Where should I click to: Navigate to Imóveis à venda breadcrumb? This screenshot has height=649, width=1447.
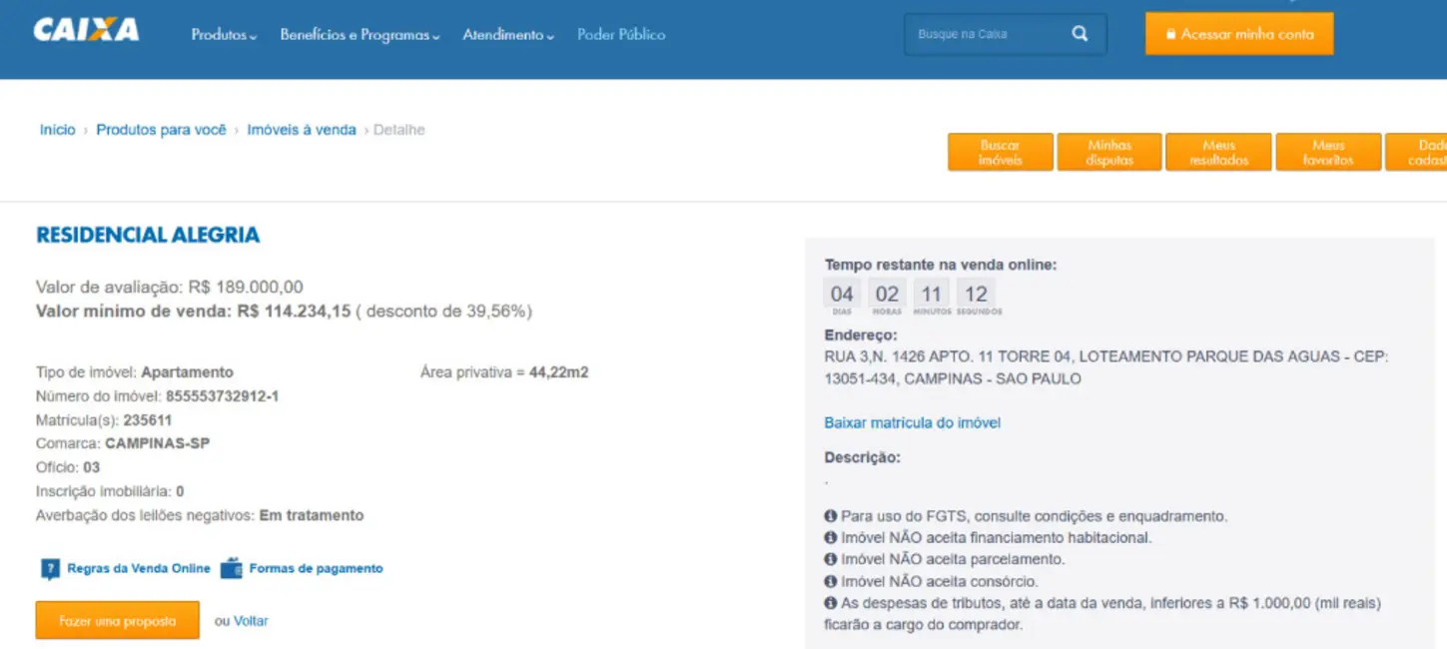pyautogui.click(x=302, y=130)
